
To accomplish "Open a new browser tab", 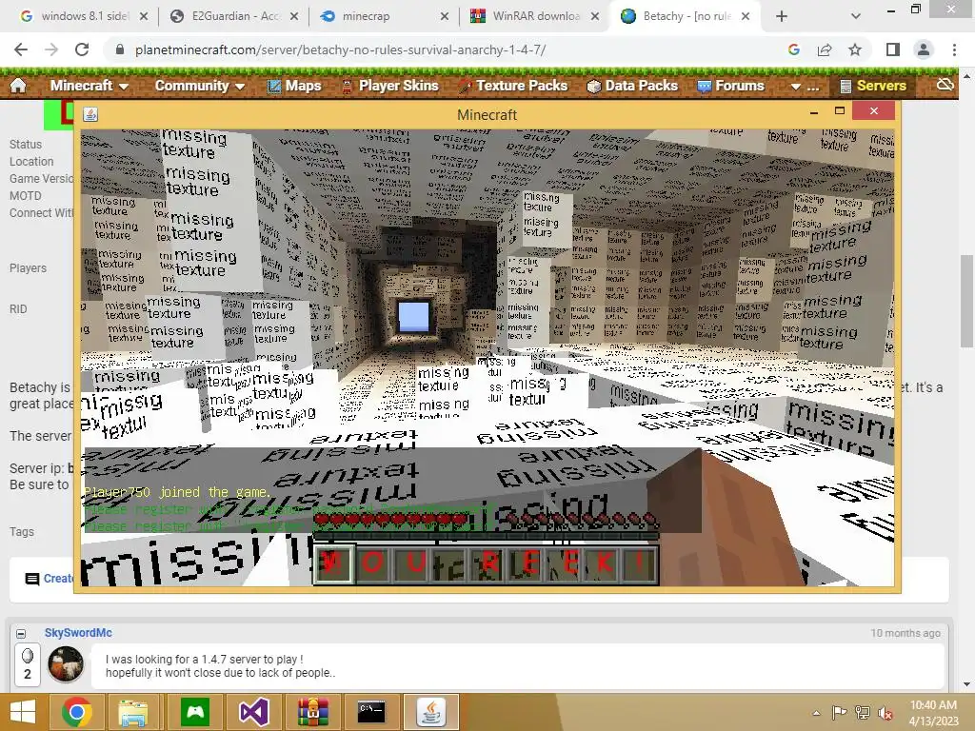I will tap(782, 17).
